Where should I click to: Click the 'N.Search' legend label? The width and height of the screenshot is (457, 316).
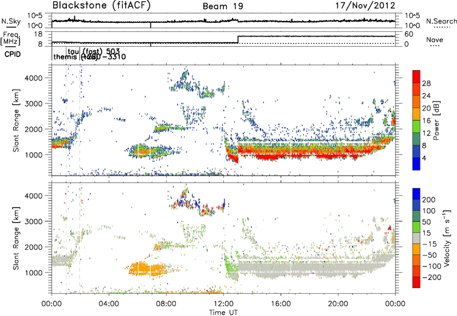coord(441,21)
